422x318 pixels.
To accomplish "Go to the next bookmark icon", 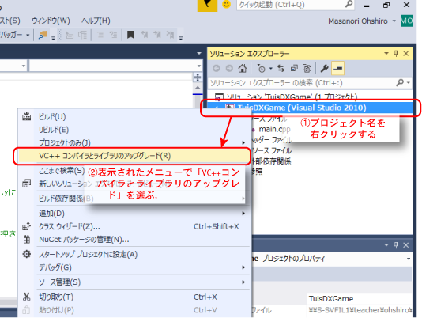I will coord(157,35).
